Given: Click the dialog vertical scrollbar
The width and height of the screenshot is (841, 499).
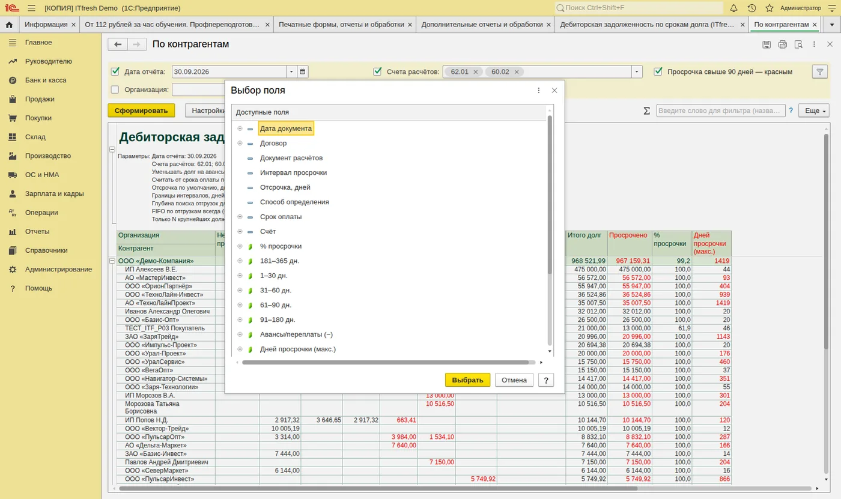Looking at the screenshot, I should pos(550,195).
